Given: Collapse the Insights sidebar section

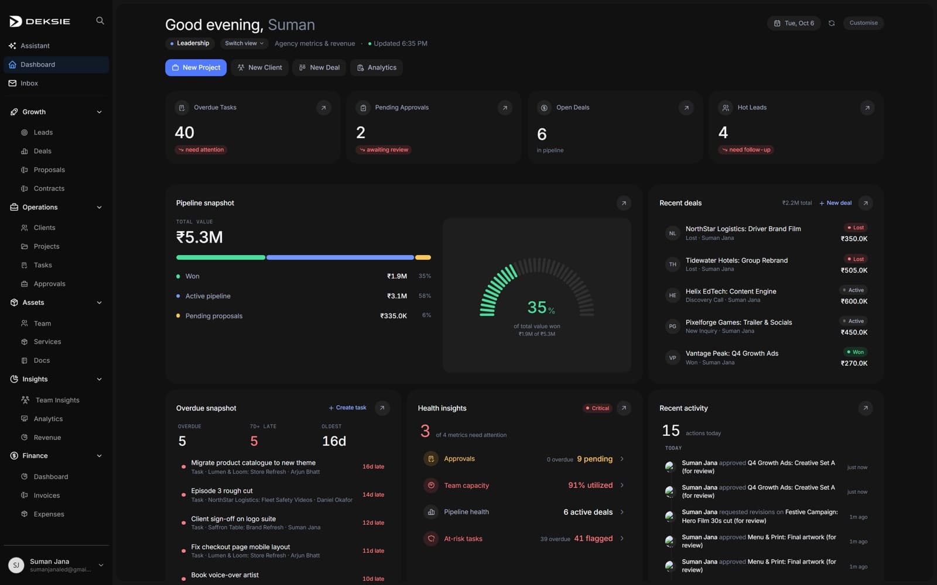Looking at the screenshot, I should coord(99,379).
